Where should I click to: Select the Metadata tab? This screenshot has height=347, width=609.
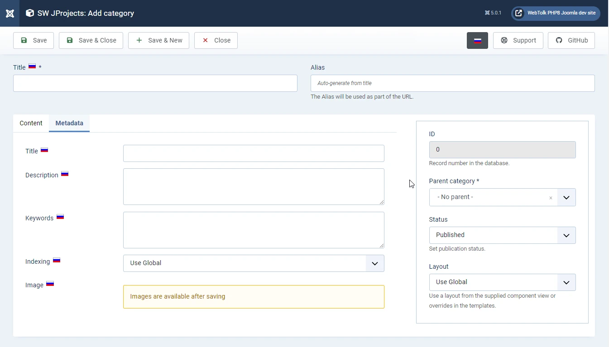pyautogui.click(x=69, y=123)
